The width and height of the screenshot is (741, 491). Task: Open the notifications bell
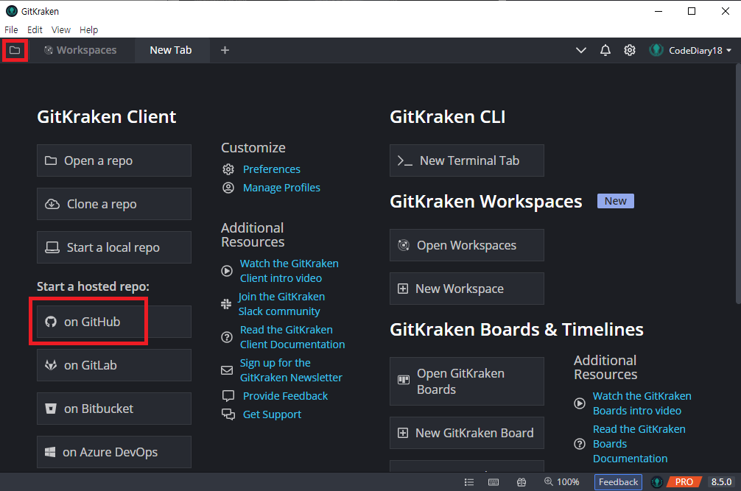[x=605, y=50]
